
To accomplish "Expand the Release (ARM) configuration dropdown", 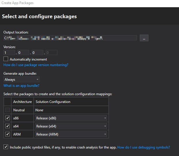I will pos(71,134).
